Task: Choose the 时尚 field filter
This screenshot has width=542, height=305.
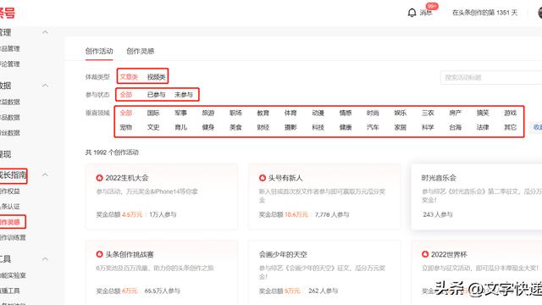Action: tap(373, 113)
